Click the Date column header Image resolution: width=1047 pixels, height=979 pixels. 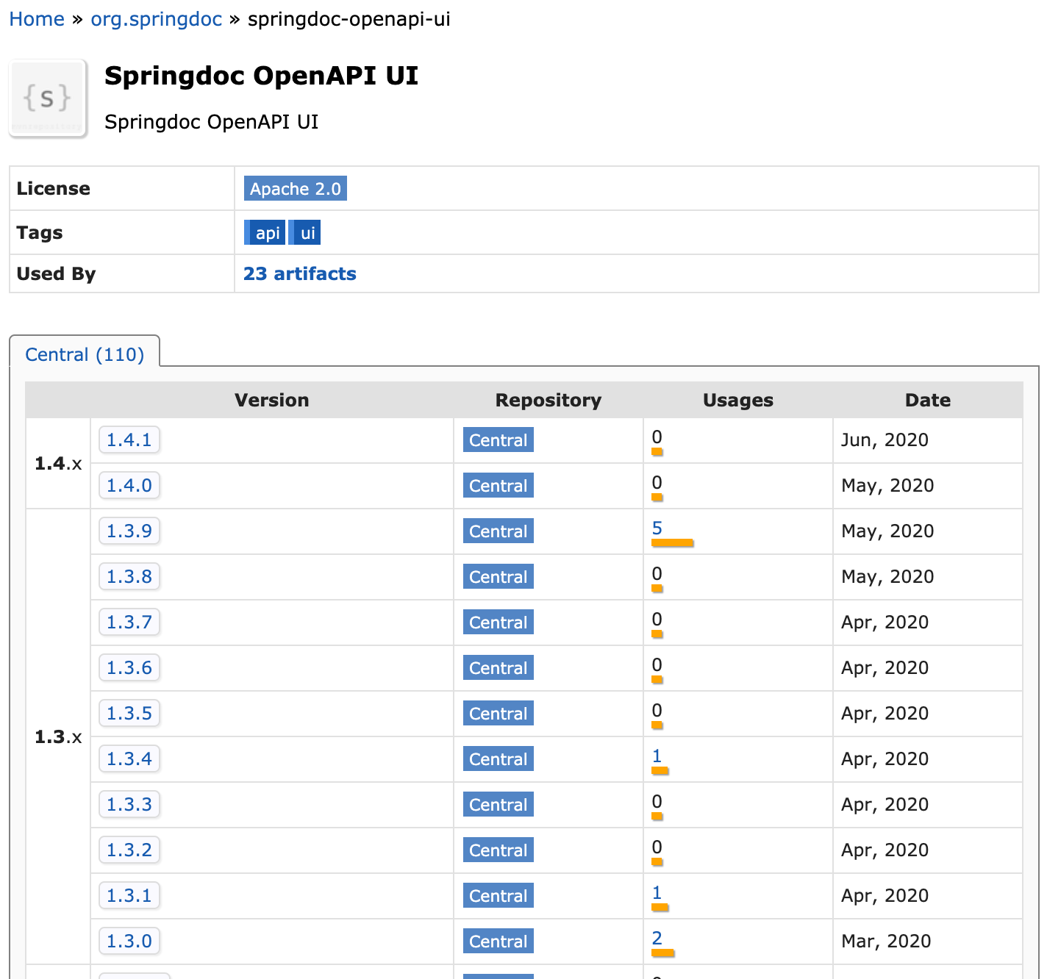[928, 400]
